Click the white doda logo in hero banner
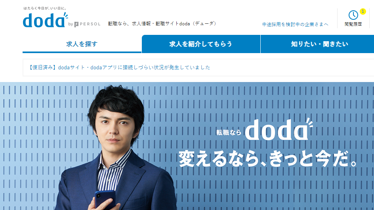Viewport: 374px width, 210px height. click(279, 129)
